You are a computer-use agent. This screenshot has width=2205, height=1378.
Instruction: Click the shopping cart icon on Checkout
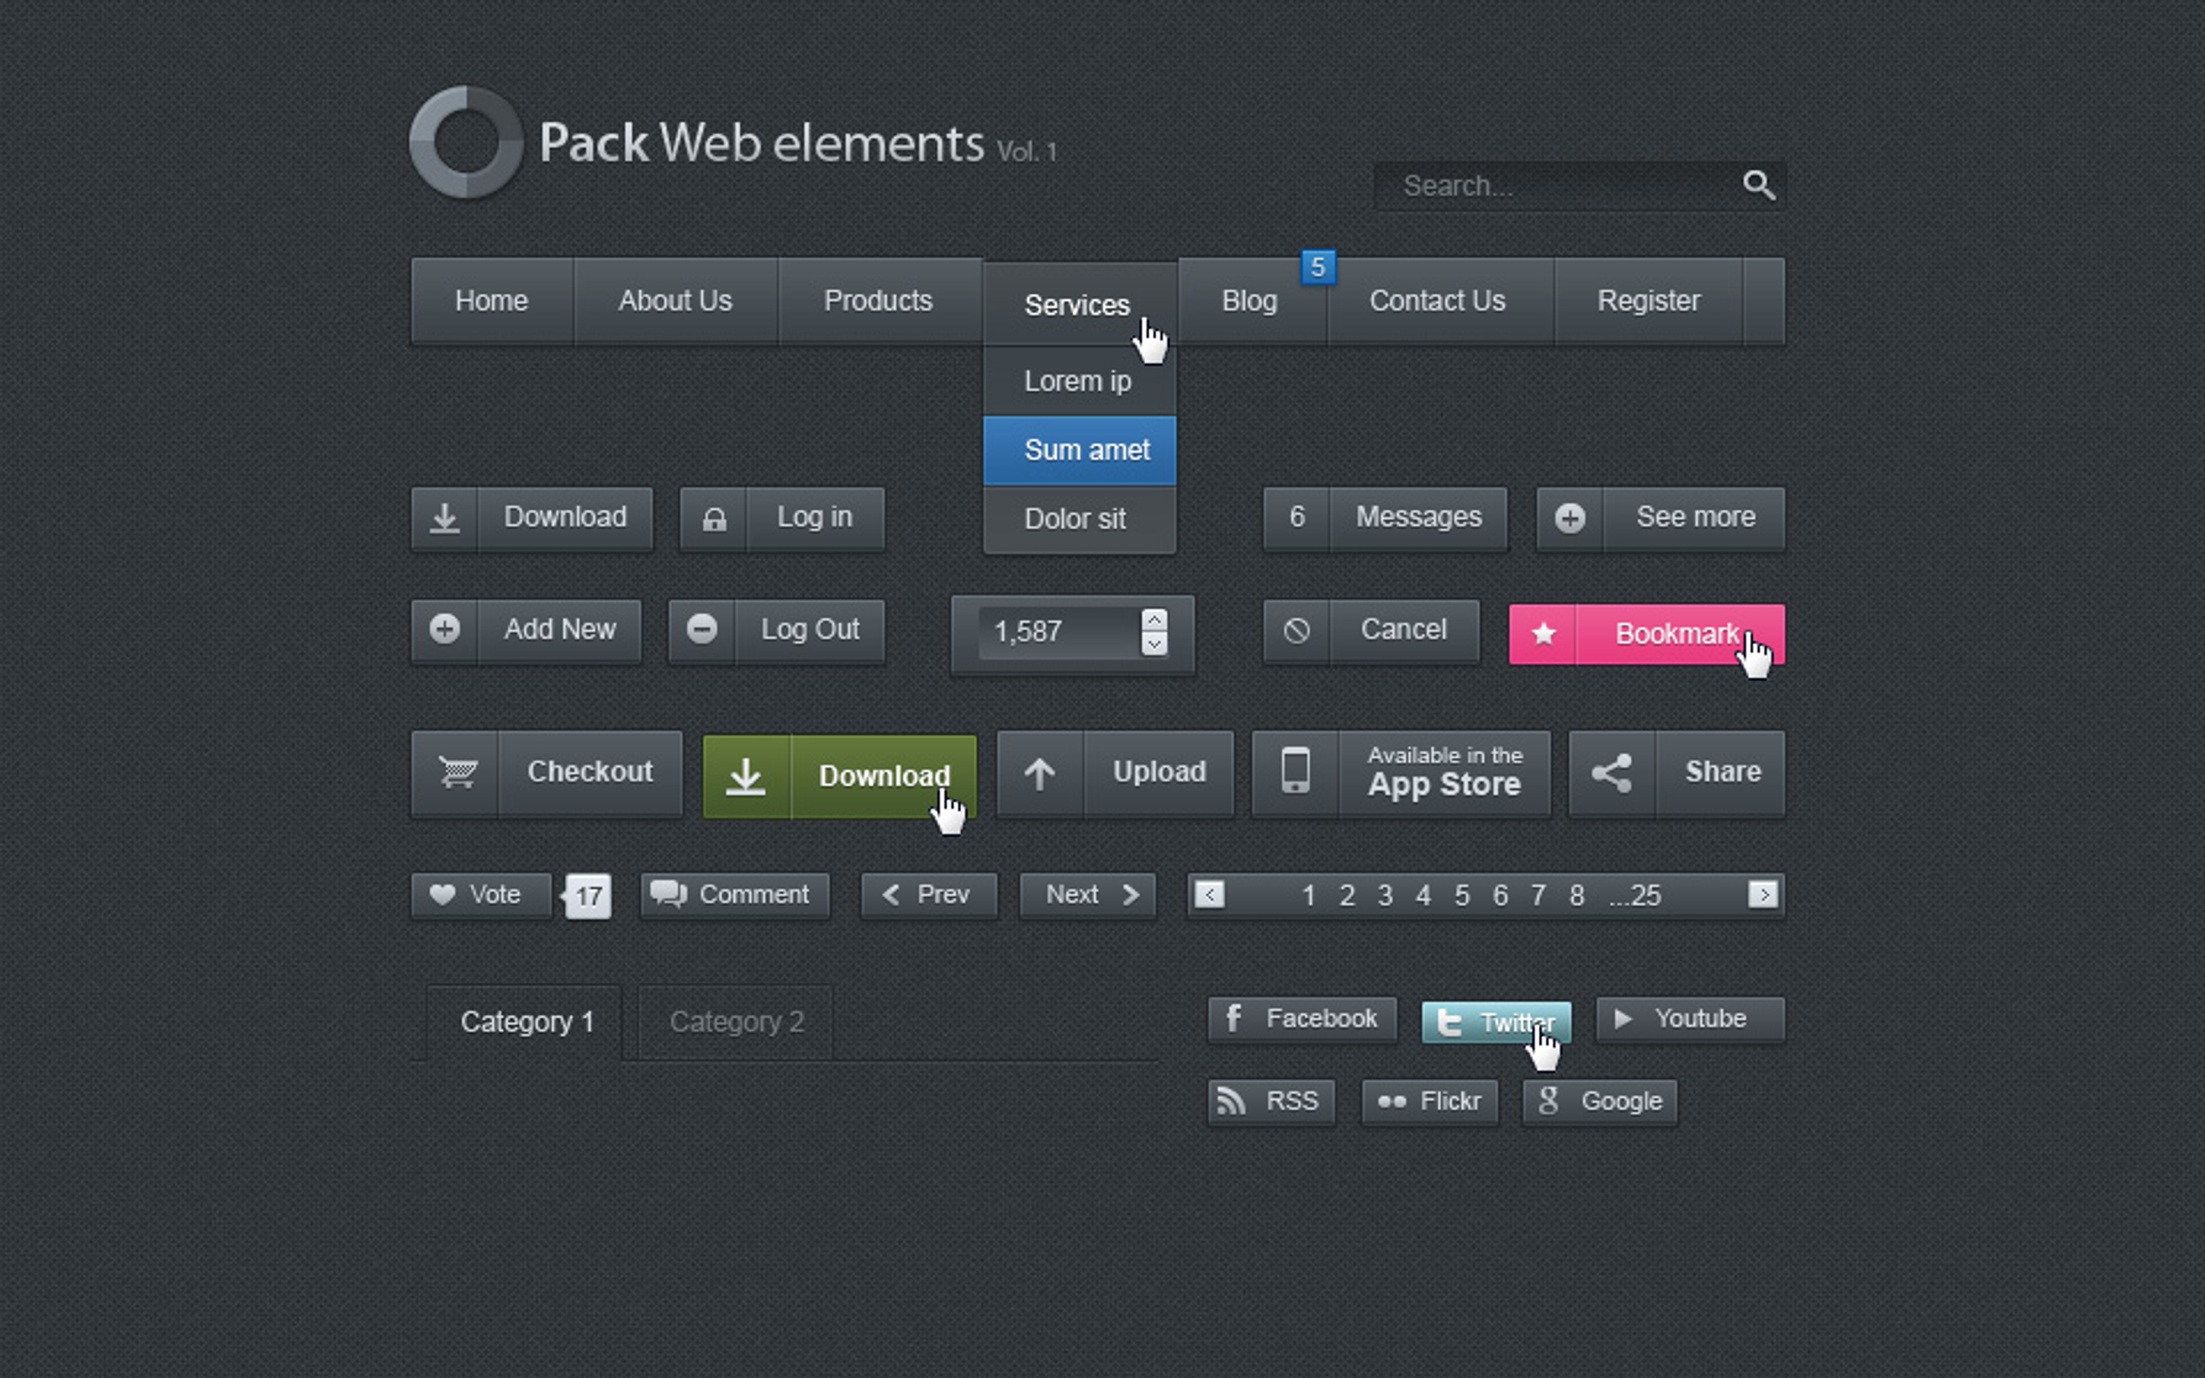pos(457,773)
